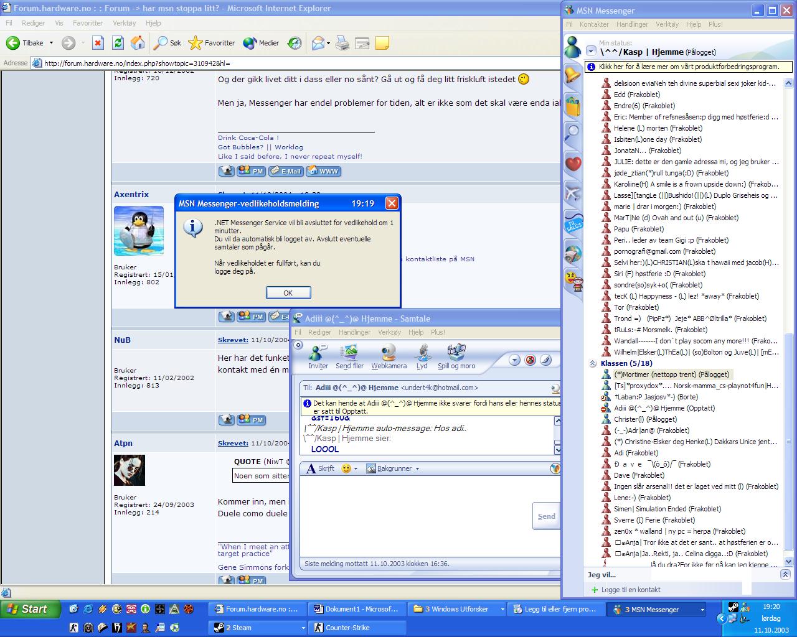
Task: Click the Tilbake back button in Internet Explorer
Action: tap(25, 43)
